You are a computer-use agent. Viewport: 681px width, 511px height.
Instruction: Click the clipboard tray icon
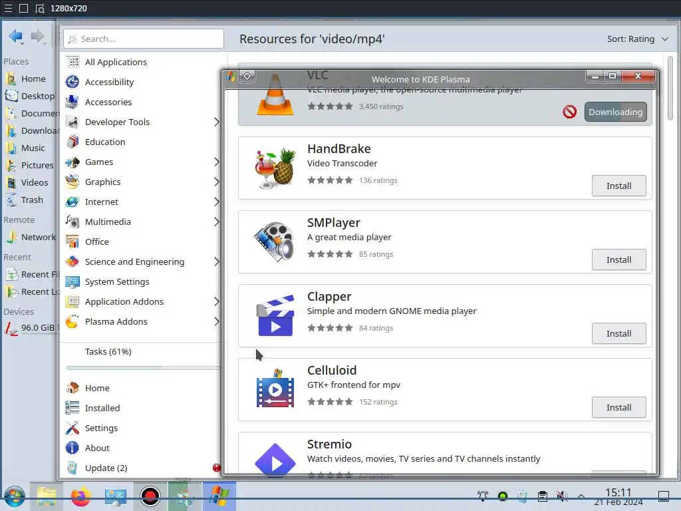(542, 496)
